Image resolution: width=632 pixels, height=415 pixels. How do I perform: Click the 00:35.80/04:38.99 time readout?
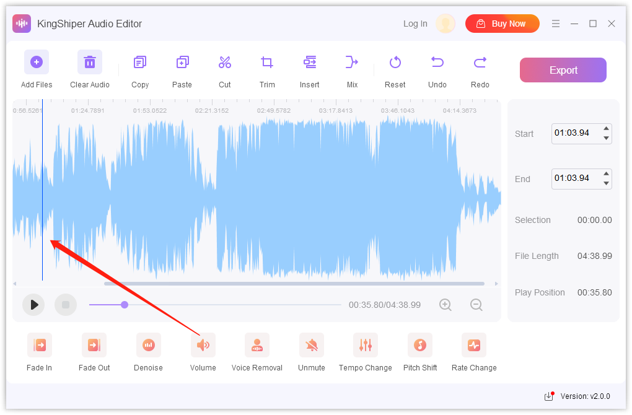point(385,305)
